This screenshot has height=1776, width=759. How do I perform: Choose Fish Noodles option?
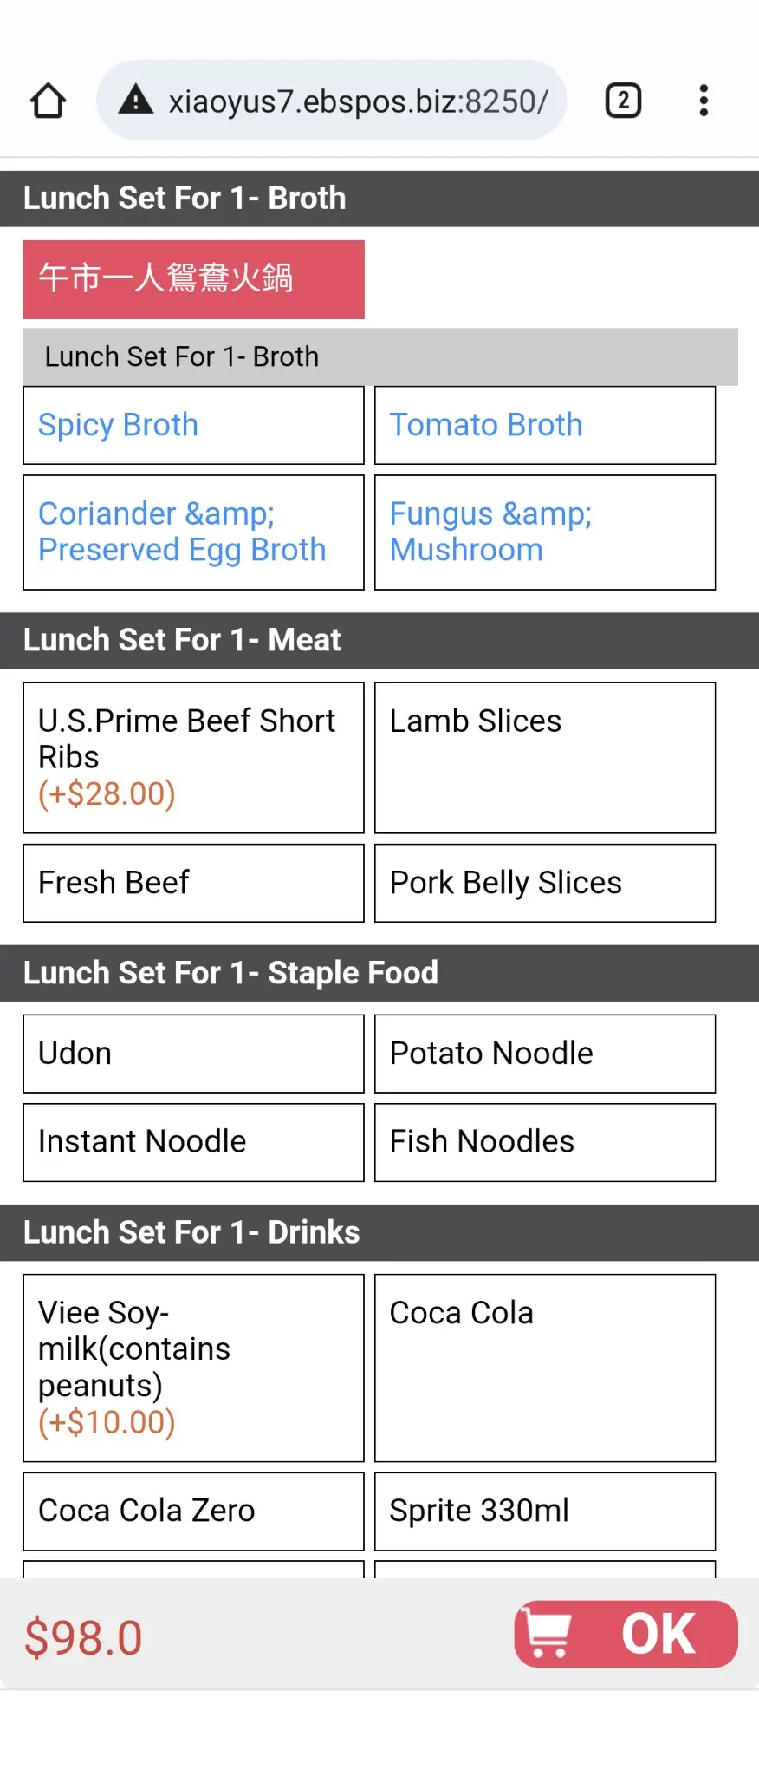(544, 1142)
